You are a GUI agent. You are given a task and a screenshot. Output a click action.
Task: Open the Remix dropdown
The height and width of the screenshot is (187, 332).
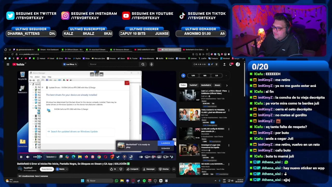62,169
